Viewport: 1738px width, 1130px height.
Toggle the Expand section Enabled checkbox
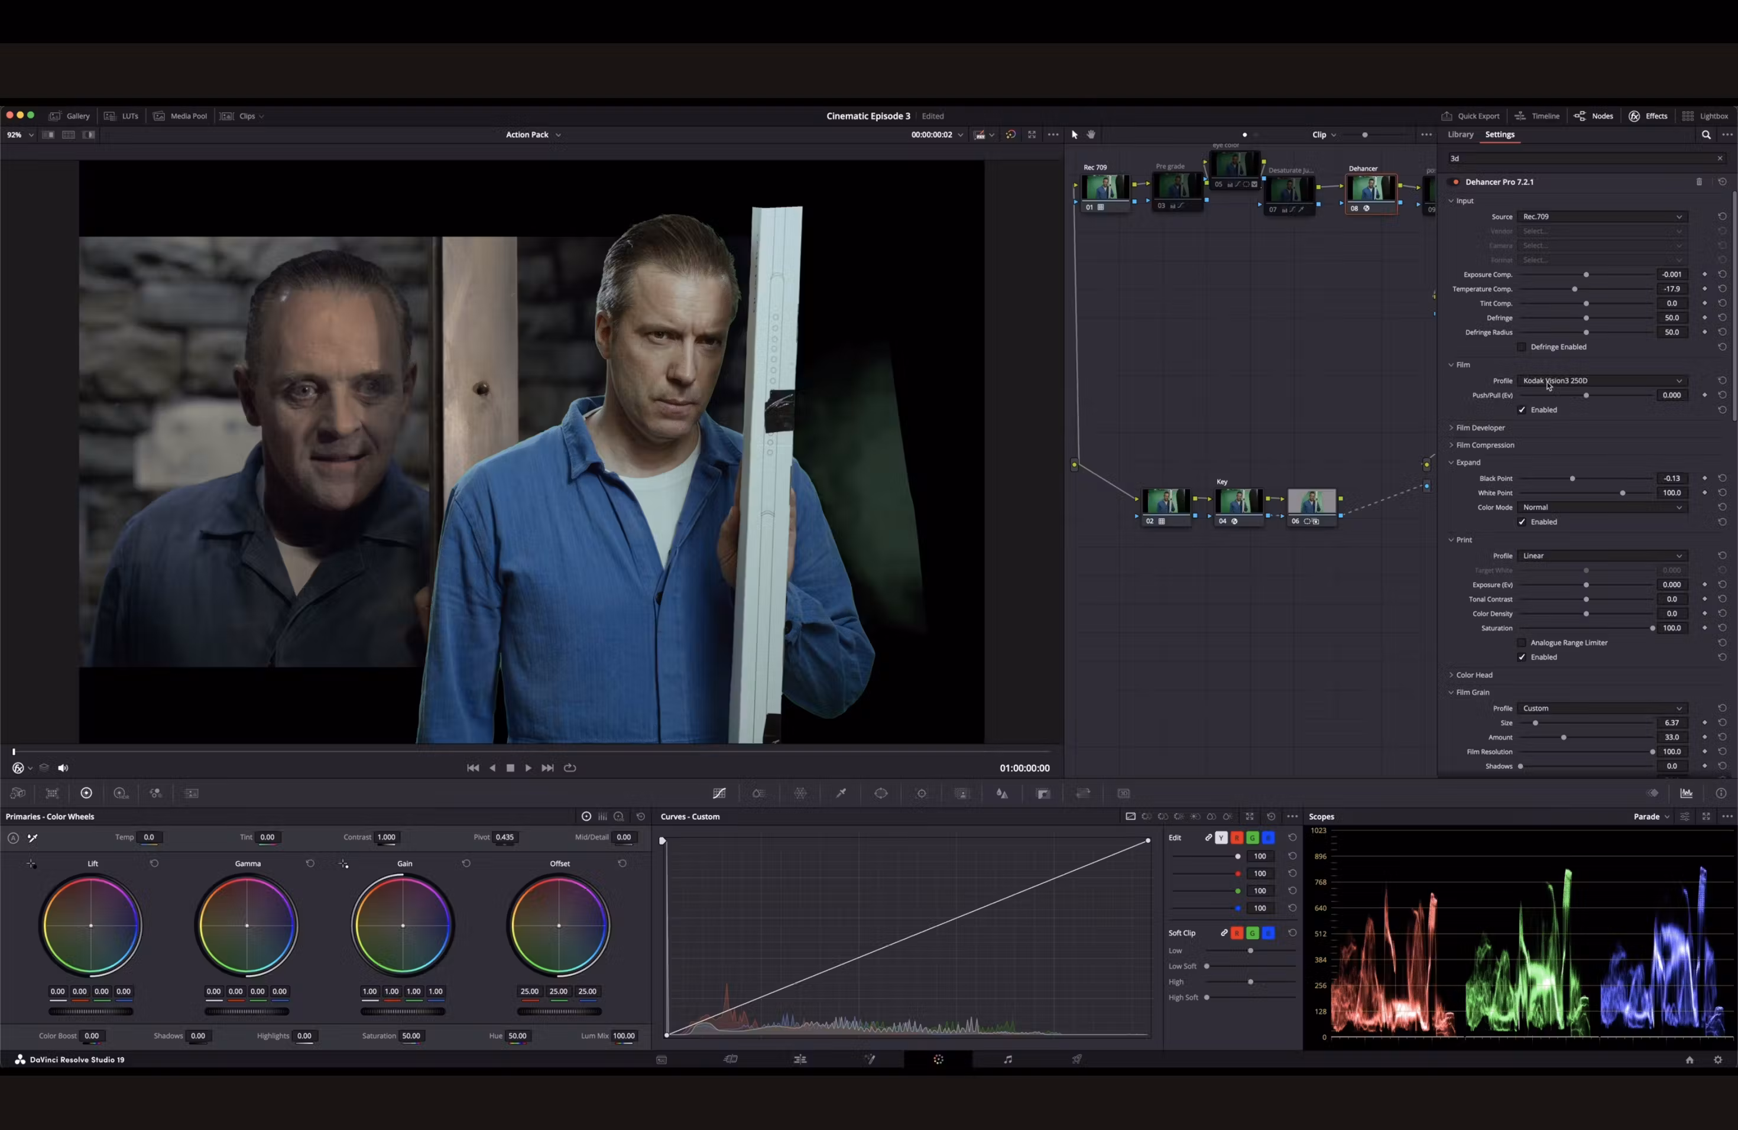click(x=1522, y=522)
